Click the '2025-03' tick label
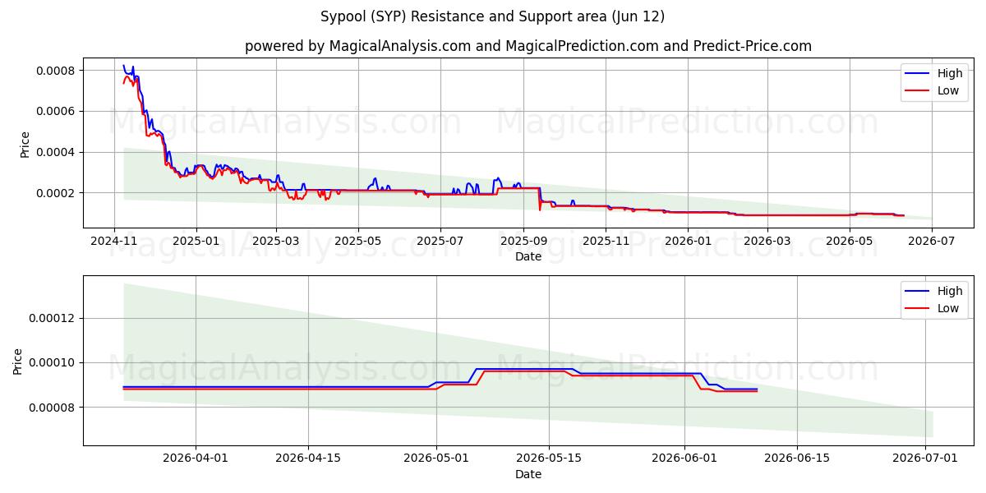Viewport: 986px width, 493px height. pos(275,242)
